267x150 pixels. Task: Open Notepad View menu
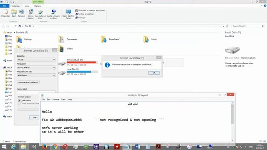[x=63, y=100]
